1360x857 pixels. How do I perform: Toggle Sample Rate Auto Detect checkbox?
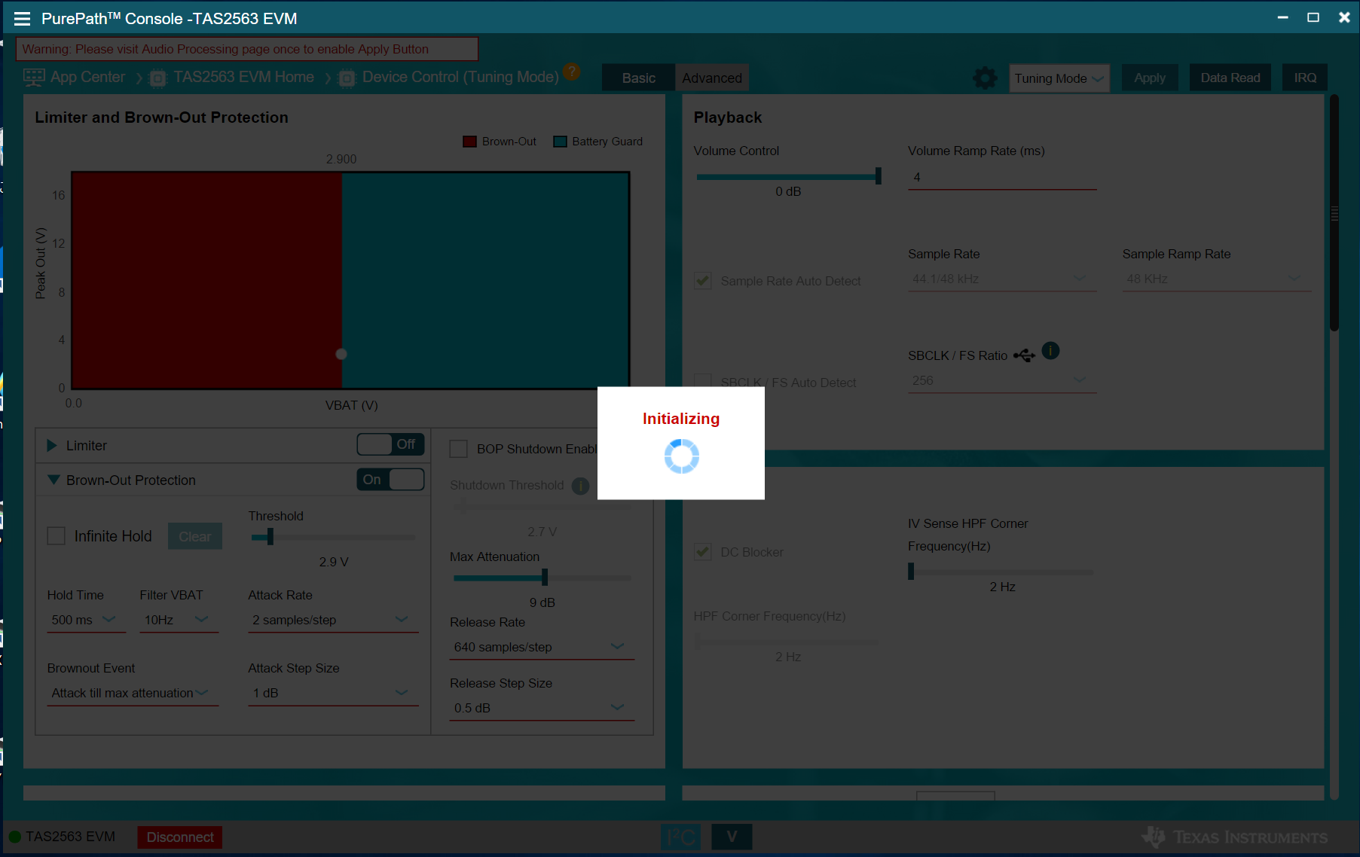click(703, 281)
